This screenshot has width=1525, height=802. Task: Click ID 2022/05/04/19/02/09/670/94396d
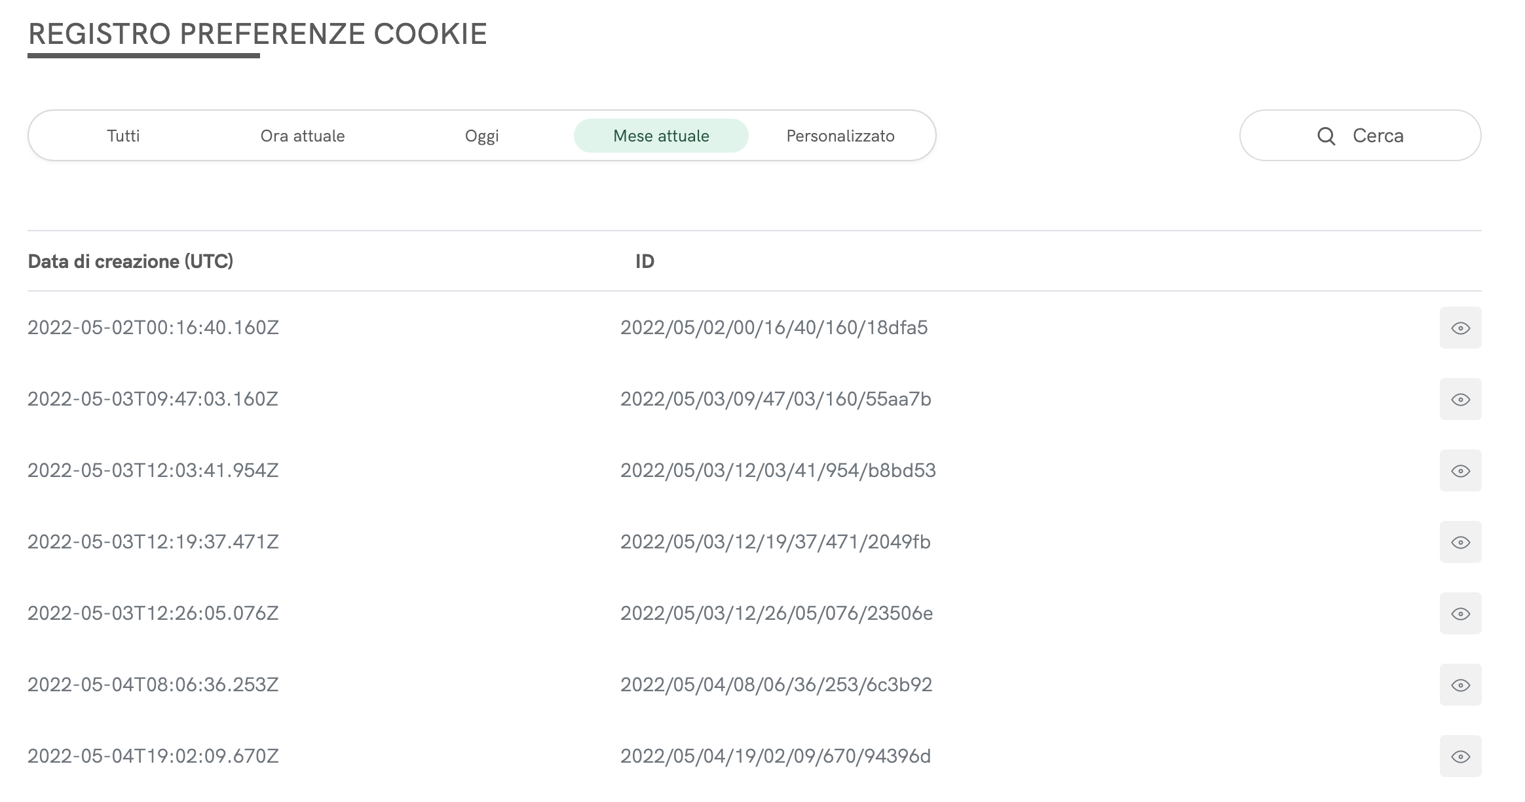coord(775,756)
